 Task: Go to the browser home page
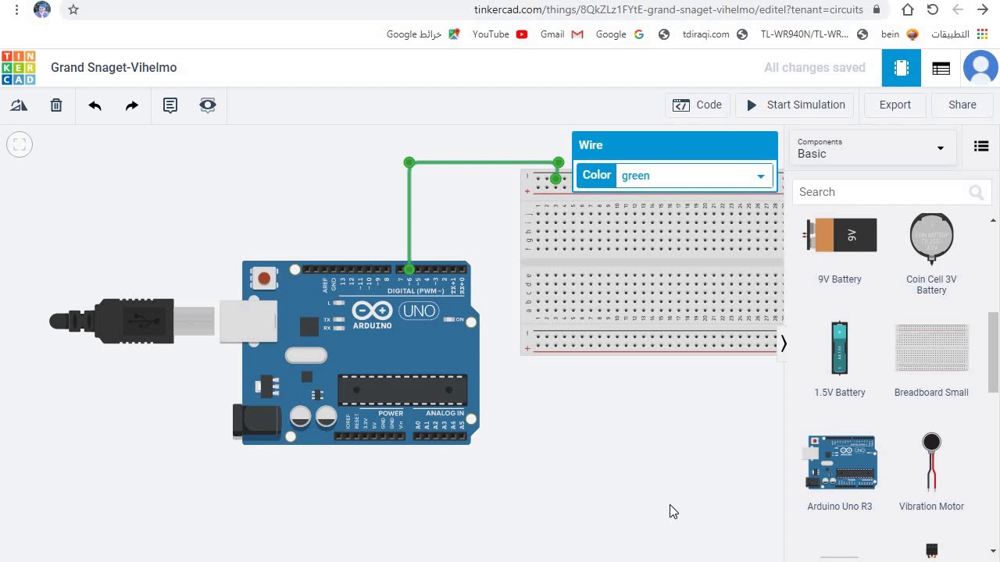pos(908,10)
